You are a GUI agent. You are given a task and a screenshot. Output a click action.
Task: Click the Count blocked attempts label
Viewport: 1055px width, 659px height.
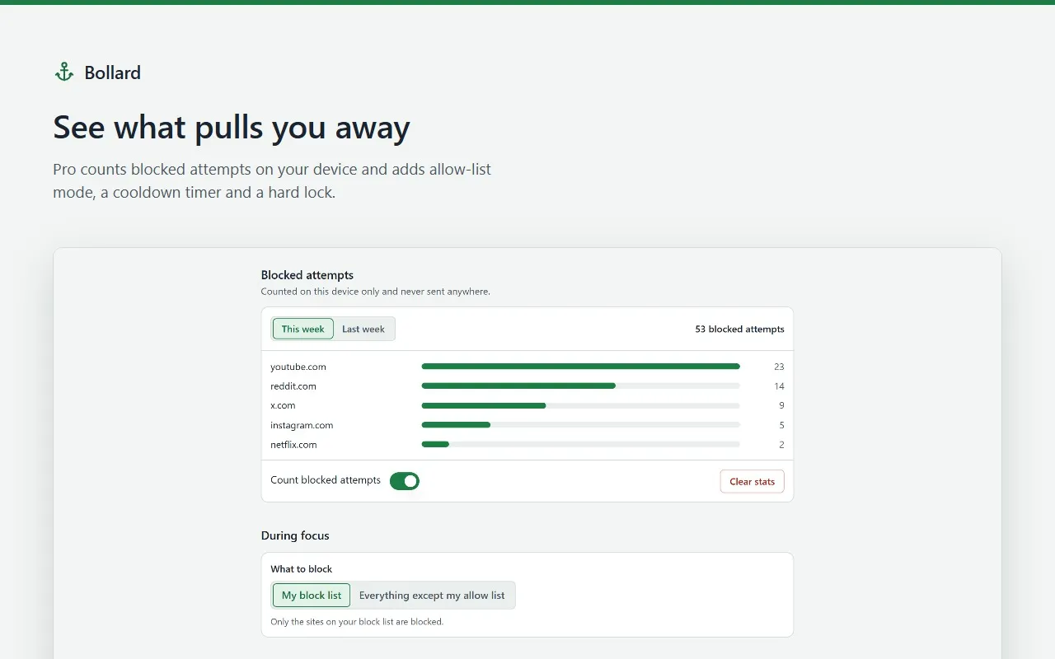coord(326,480)
